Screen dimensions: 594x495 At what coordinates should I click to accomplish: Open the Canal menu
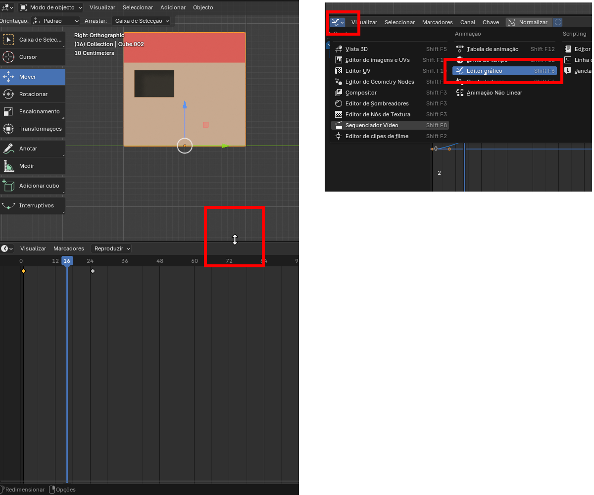[468, 22]
